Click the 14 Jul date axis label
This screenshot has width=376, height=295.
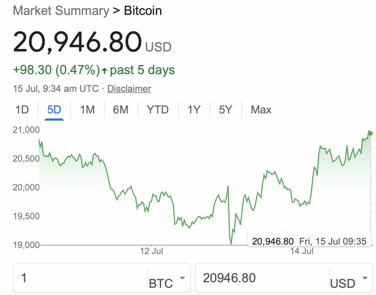tap(302, 251)
